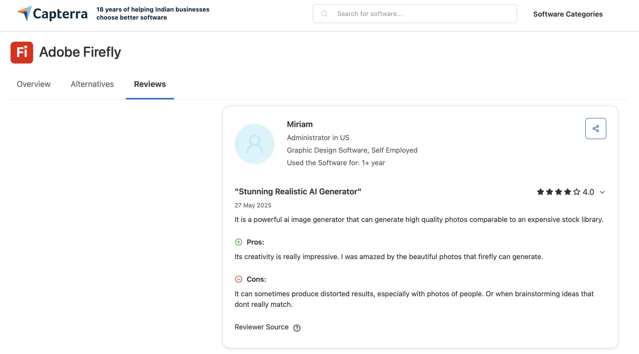Share Miriam's review
Viewport: 639px width, 354px height.
pos(596,129)
